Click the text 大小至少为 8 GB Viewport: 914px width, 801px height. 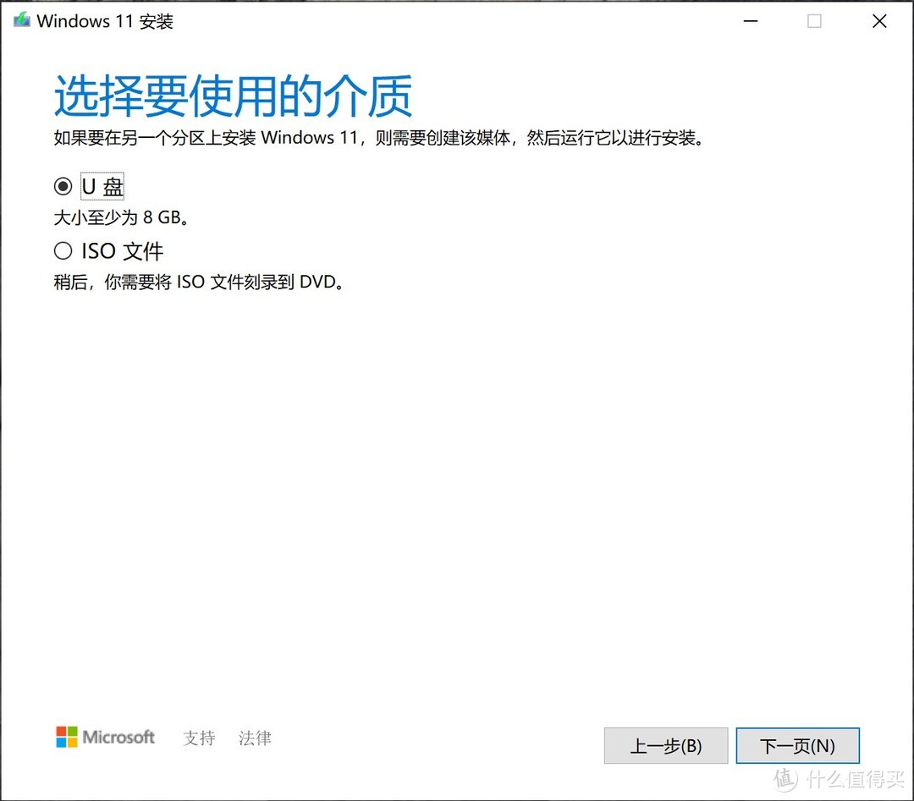click(x=121, y=217)
